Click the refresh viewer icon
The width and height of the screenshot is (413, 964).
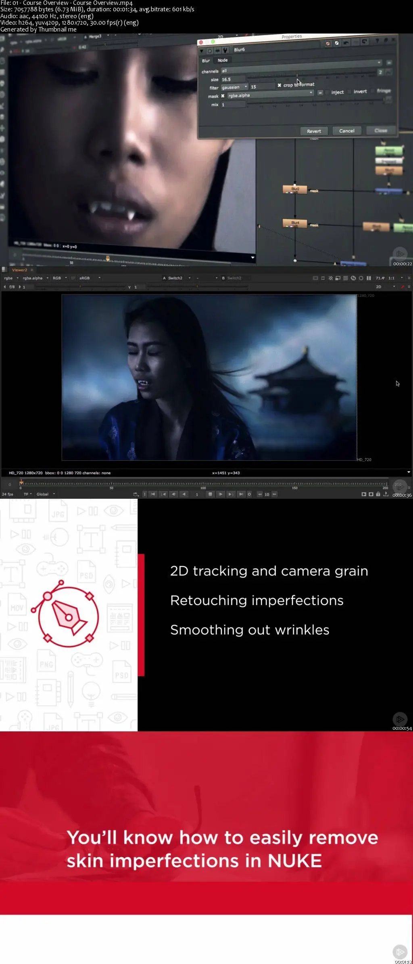(x=353, y=278)
